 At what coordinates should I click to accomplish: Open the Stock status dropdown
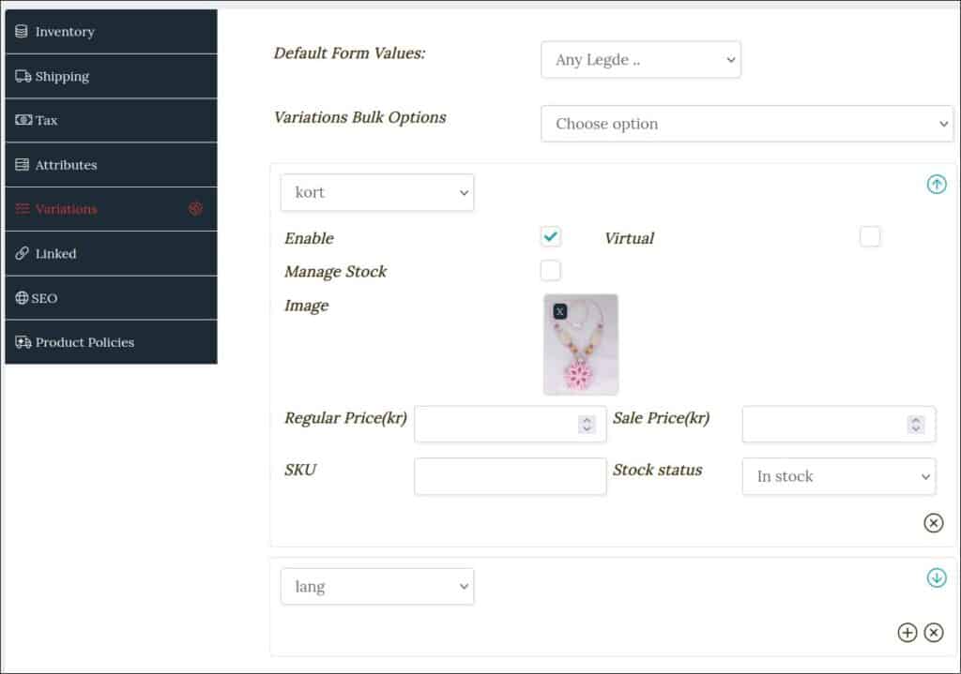pos(838,476)
